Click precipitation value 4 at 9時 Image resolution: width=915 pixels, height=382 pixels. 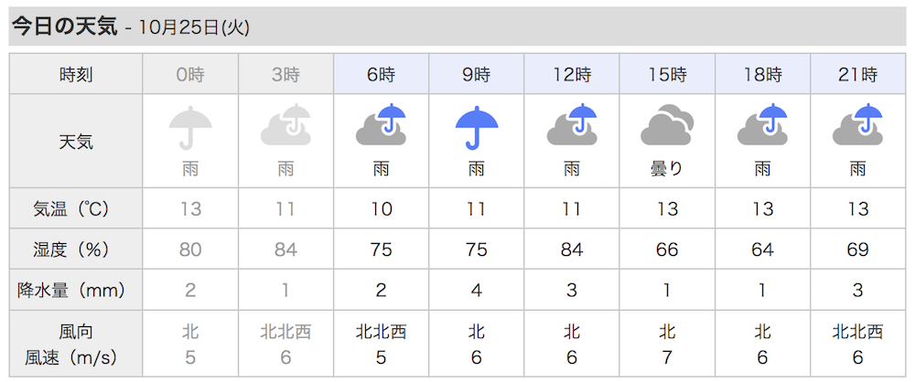(x=476, y=290)
